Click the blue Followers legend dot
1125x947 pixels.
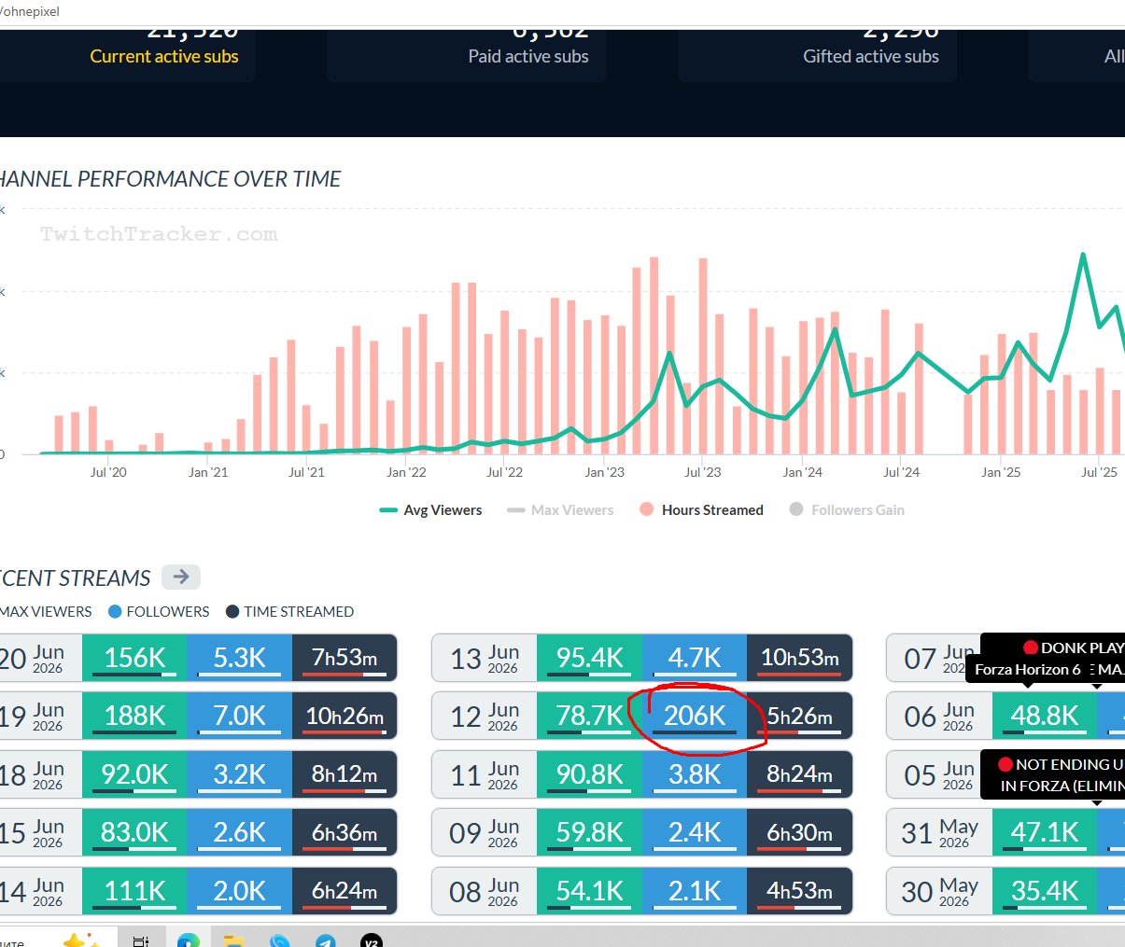pos(115,612)
